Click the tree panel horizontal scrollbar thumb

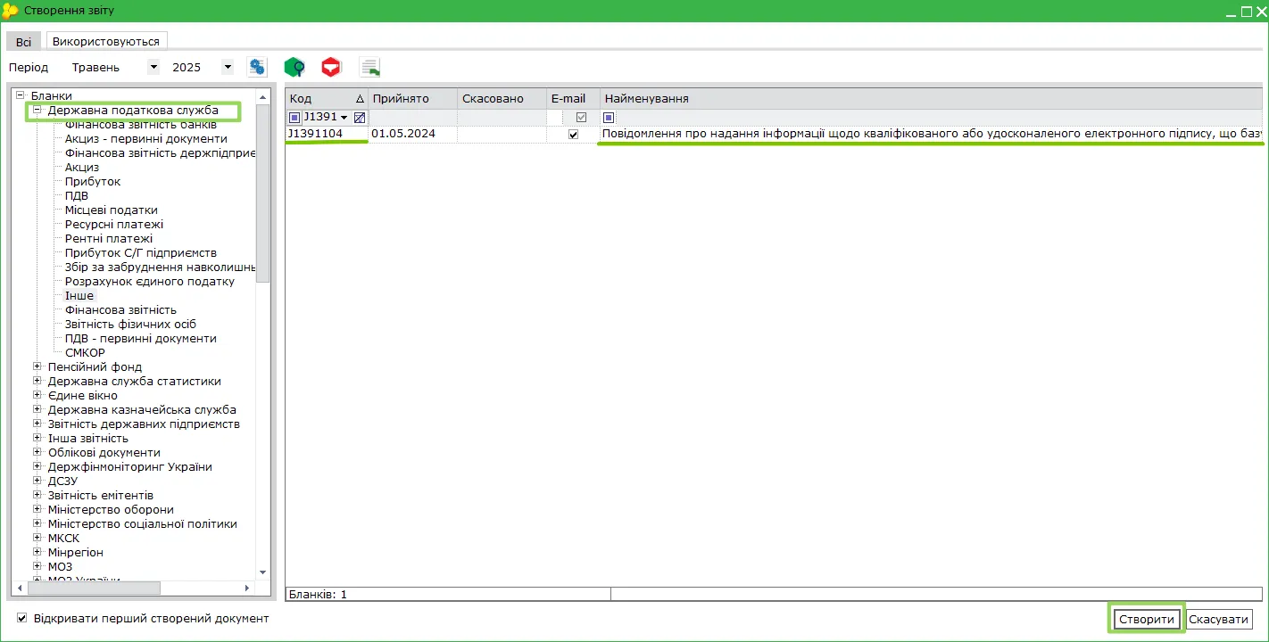[92, 588]
